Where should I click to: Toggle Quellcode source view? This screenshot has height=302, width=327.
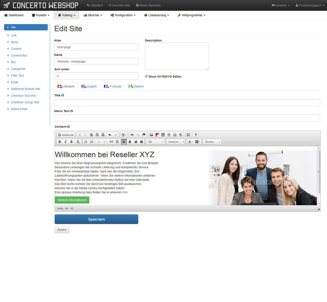coord(66,135)
